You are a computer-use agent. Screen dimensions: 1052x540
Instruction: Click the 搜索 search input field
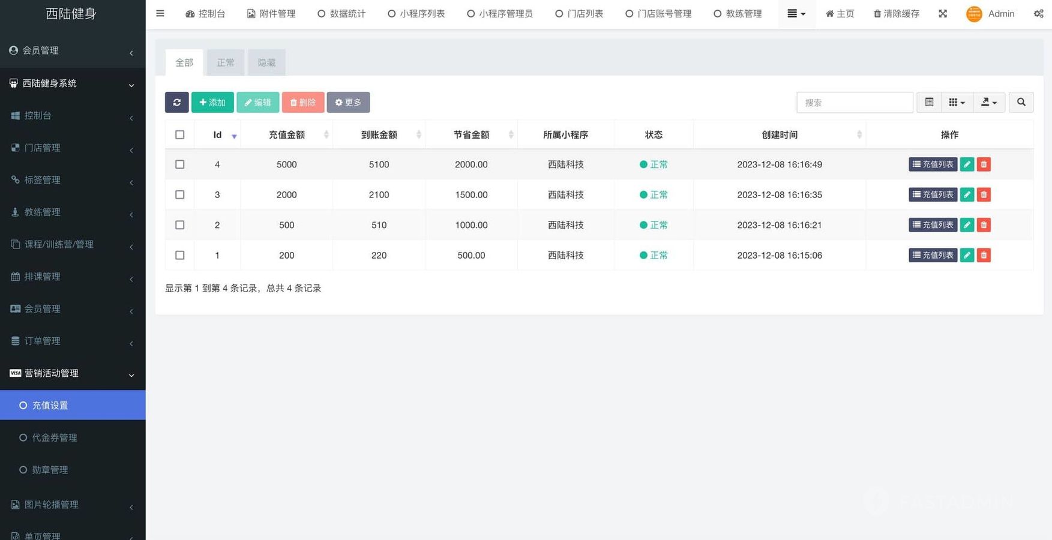click(854, 103)
